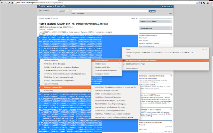Image resolution: width=213 pixels, height=133 pixels.
Task: Open the Resources menu in the NCBI header
Action: 52,6
